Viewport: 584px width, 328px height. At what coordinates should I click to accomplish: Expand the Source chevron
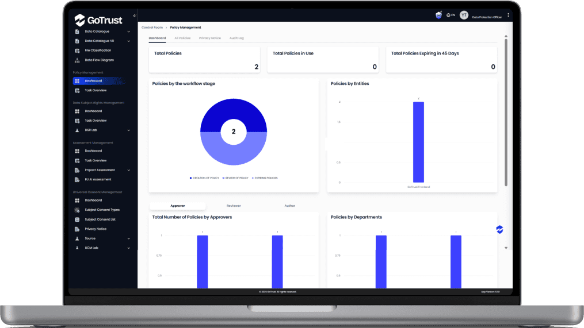(128, 238)
